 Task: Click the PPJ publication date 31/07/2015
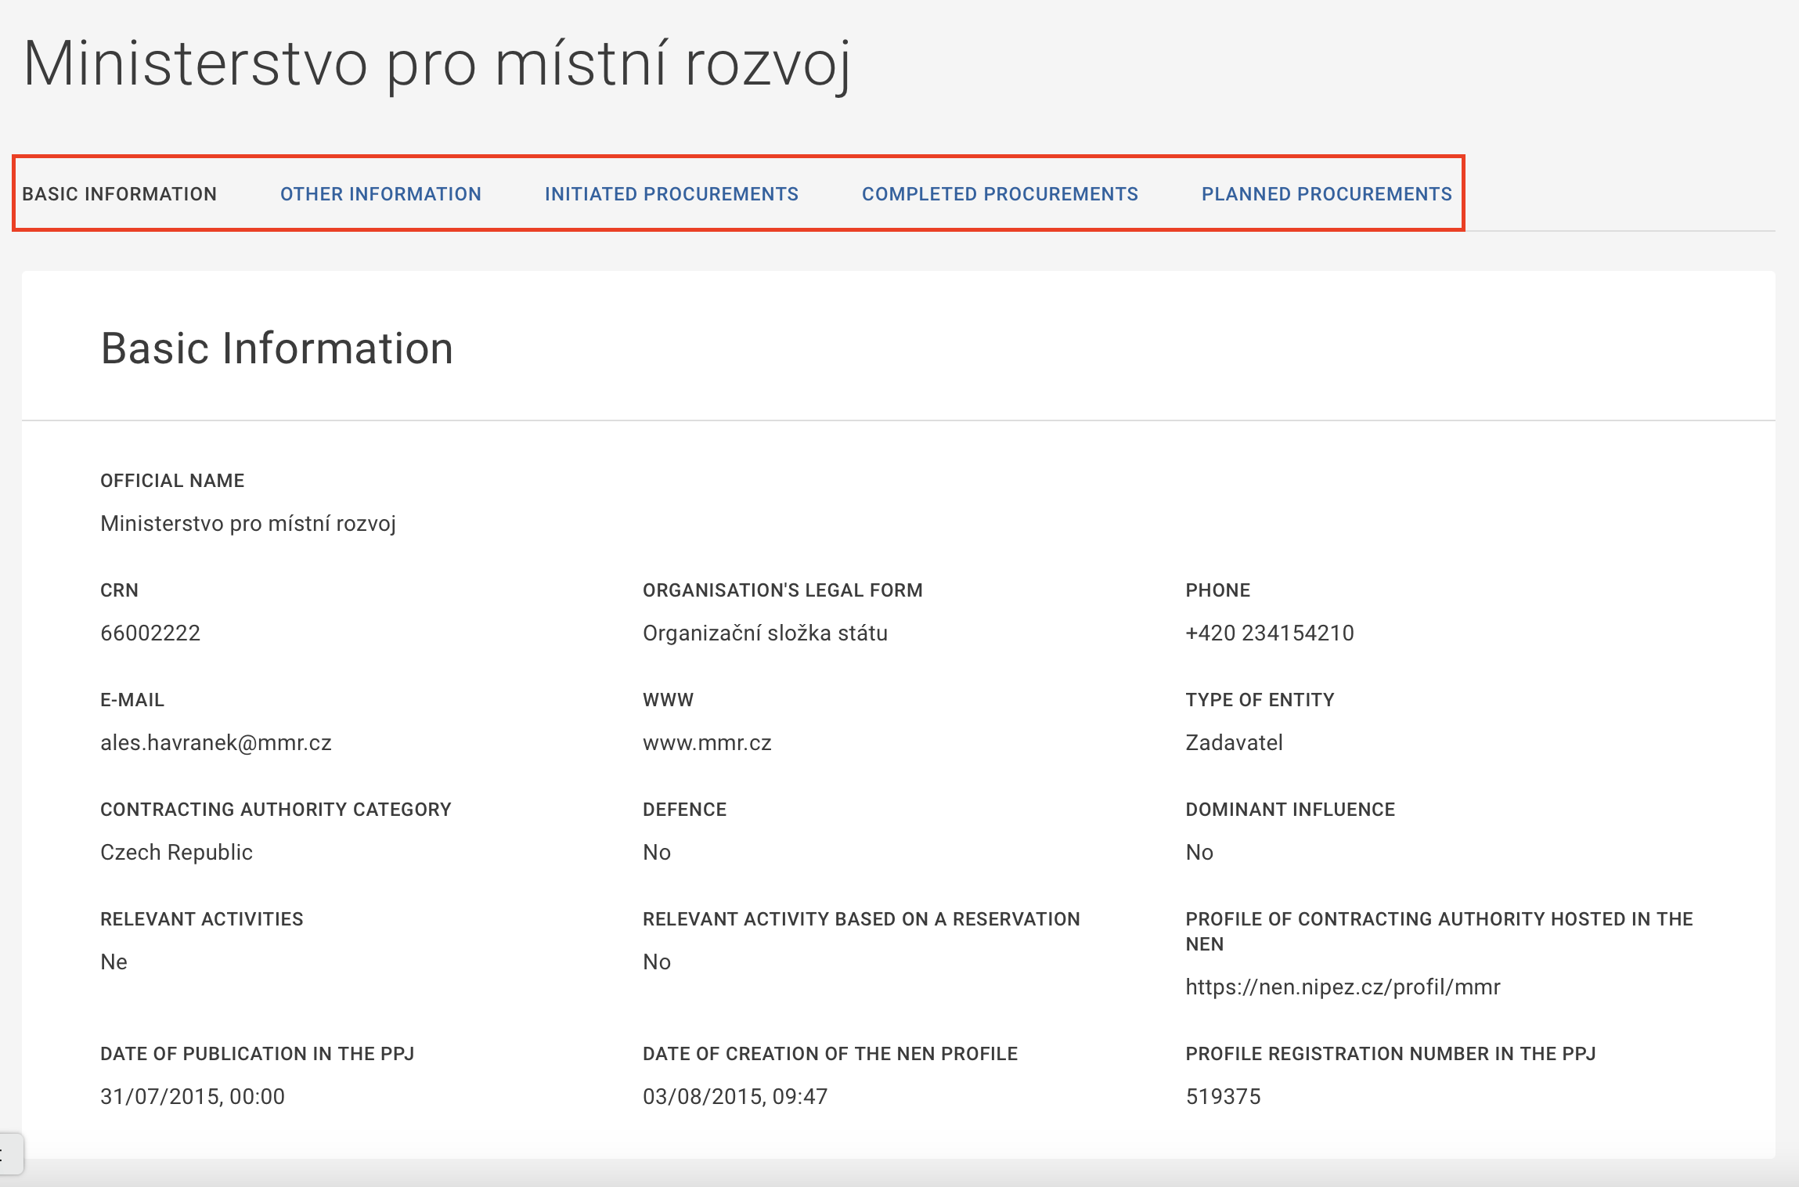click(193, 1096)
